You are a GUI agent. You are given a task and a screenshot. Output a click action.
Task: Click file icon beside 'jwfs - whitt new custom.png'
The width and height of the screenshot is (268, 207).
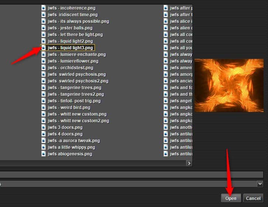(x=44, y=114)
